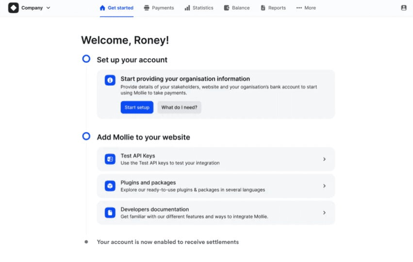Open Developers documentation
This screenshot has height=262, width=413.
pyautogui.click(x=215, y=213)
